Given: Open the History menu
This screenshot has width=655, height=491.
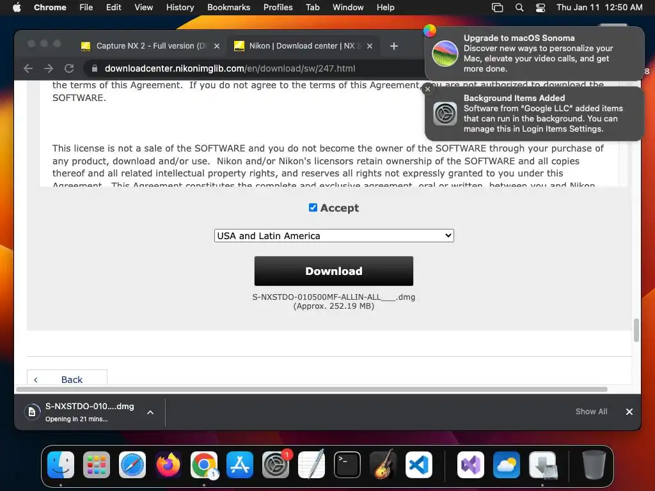Looking at the screenshot, I should click(180, 8).
